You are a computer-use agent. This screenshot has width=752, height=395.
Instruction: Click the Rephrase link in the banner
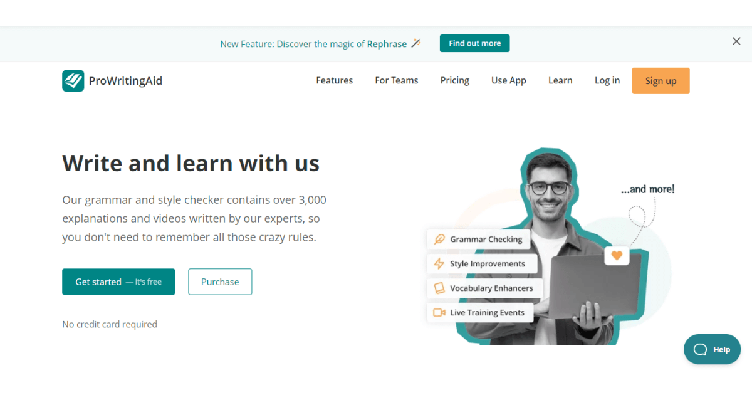coord(387,44)
